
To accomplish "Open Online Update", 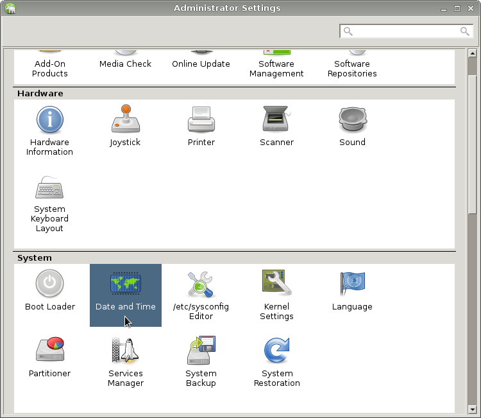I will [x=201, y=60].
